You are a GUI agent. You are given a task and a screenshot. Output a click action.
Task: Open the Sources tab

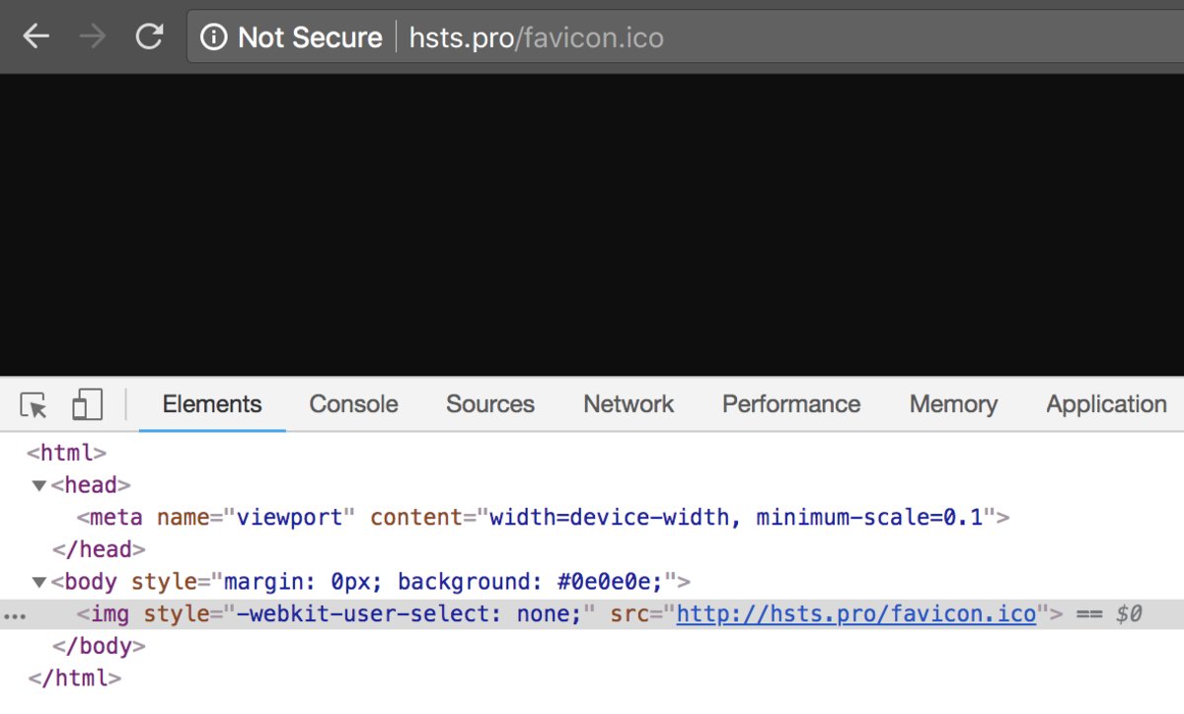click(x=490, y=404)
